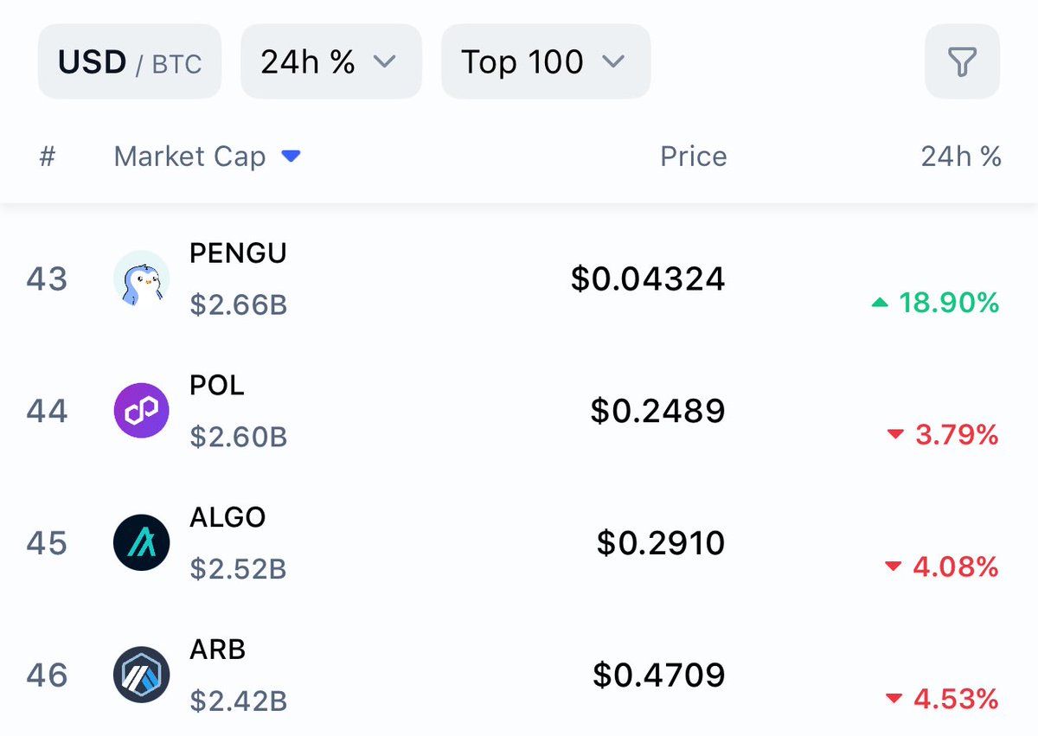
Task: Sort by the # rank column header
Action: coord(48,157)
